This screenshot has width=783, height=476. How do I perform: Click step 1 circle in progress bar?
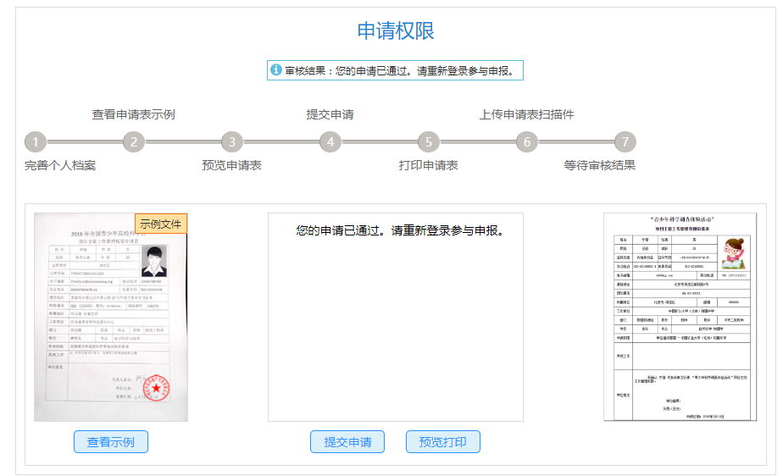point(36,142)
